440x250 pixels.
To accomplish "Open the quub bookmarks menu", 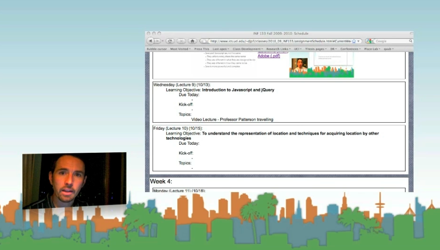I will [388, 49].
